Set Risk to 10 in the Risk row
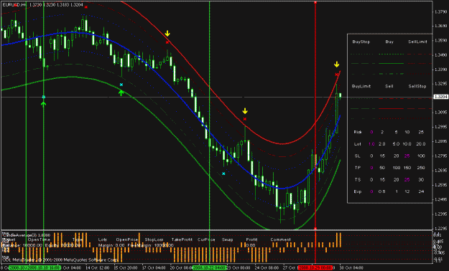The width and height of the screenshot is (449, 271). 407,132
